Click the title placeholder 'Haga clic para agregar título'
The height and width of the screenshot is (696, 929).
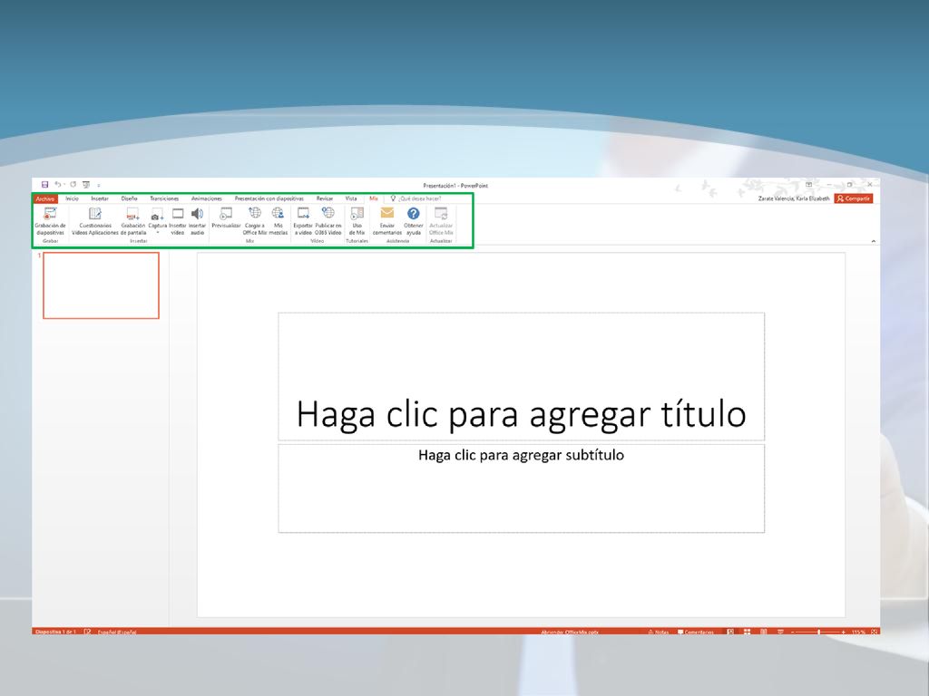(x=522, y=377)
